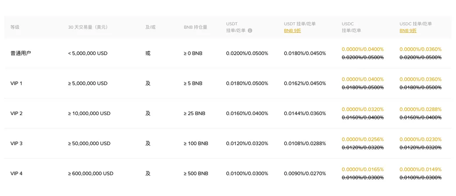
Task: Click 及 in the VIP 3 row
Action: (148, 143)
